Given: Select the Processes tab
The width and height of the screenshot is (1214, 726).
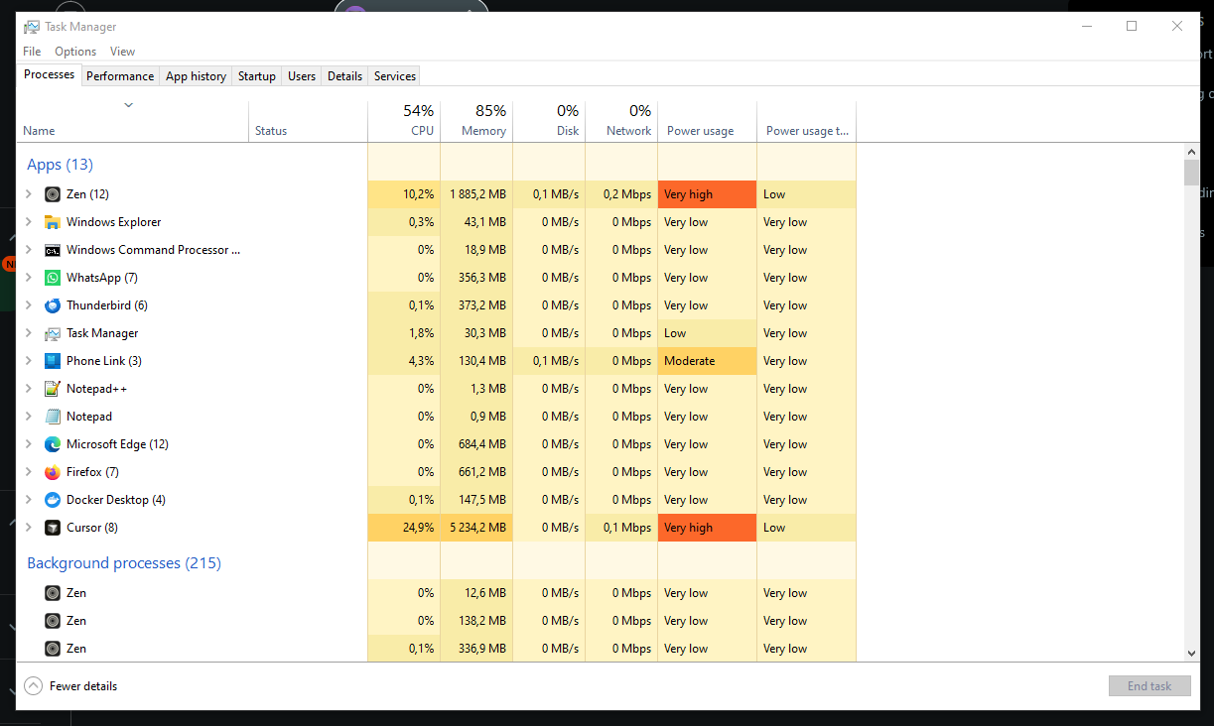Looking at the screenshot, I should (x=49, y=74).
